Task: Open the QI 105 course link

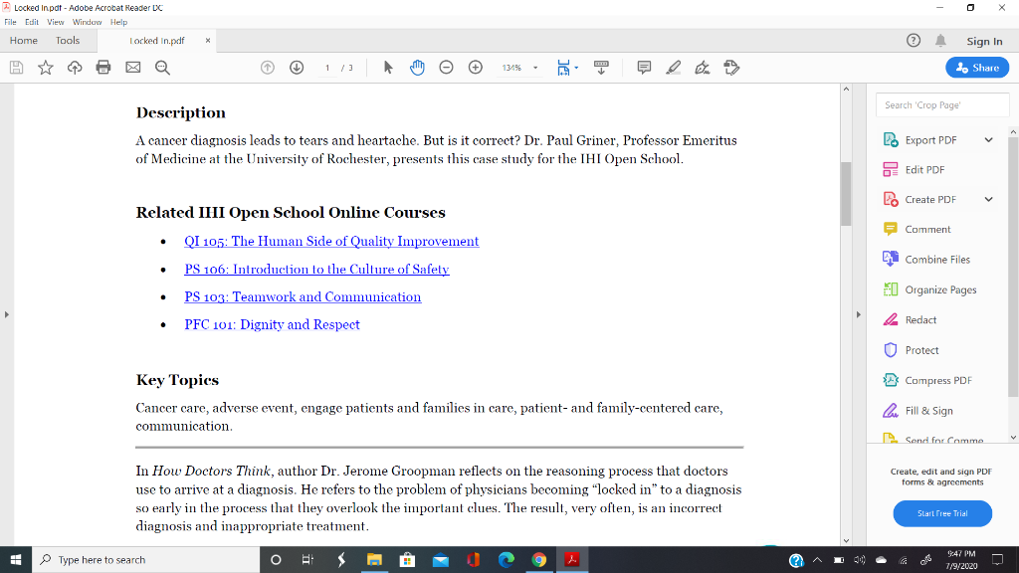Action: click(333, 241)
